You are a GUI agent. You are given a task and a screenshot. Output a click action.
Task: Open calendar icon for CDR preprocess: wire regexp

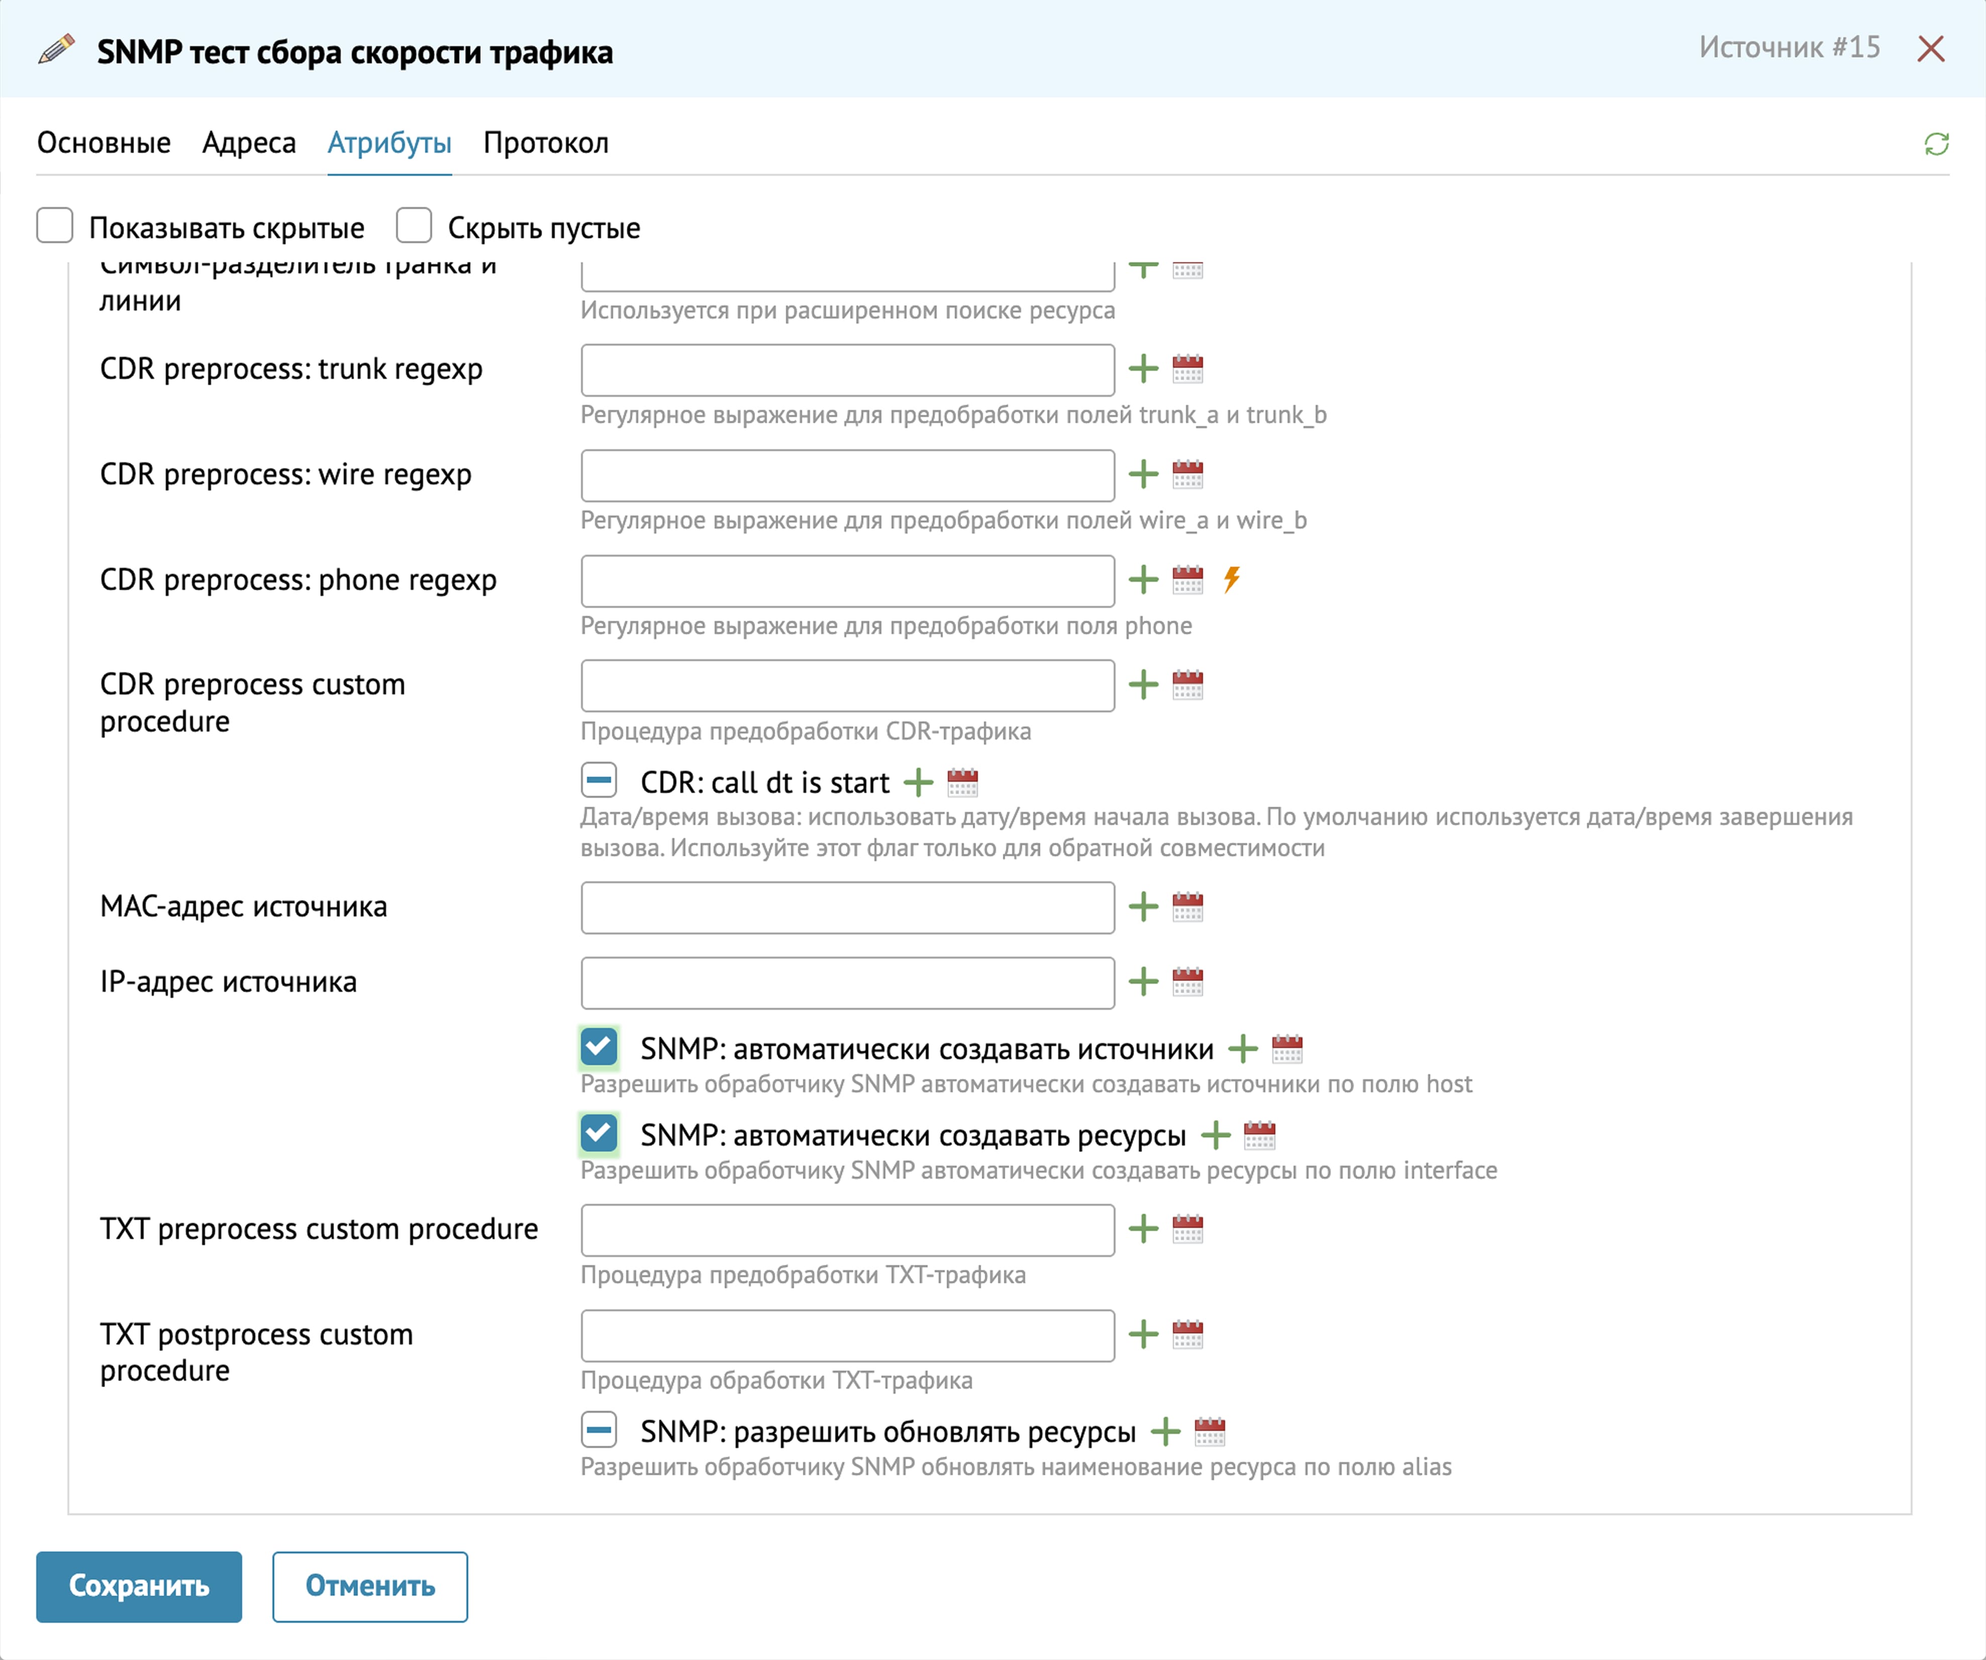pos(1187,474)
